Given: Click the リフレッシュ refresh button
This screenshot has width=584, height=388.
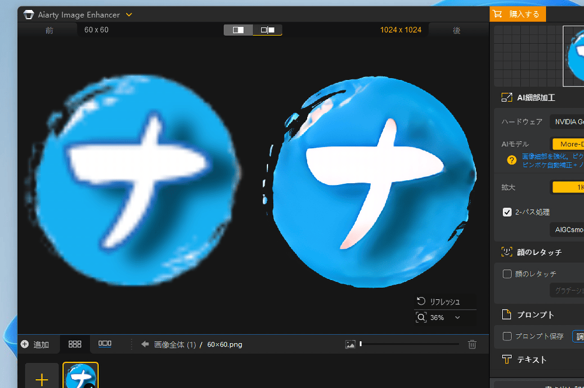Looking at the screenshot, I should tap(446, 302).
